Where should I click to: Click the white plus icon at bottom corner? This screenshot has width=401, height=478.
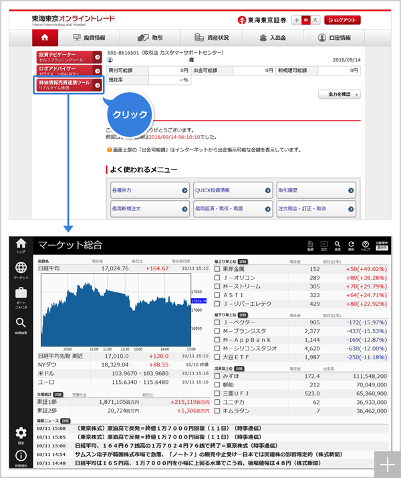click(x=388, y=465)
